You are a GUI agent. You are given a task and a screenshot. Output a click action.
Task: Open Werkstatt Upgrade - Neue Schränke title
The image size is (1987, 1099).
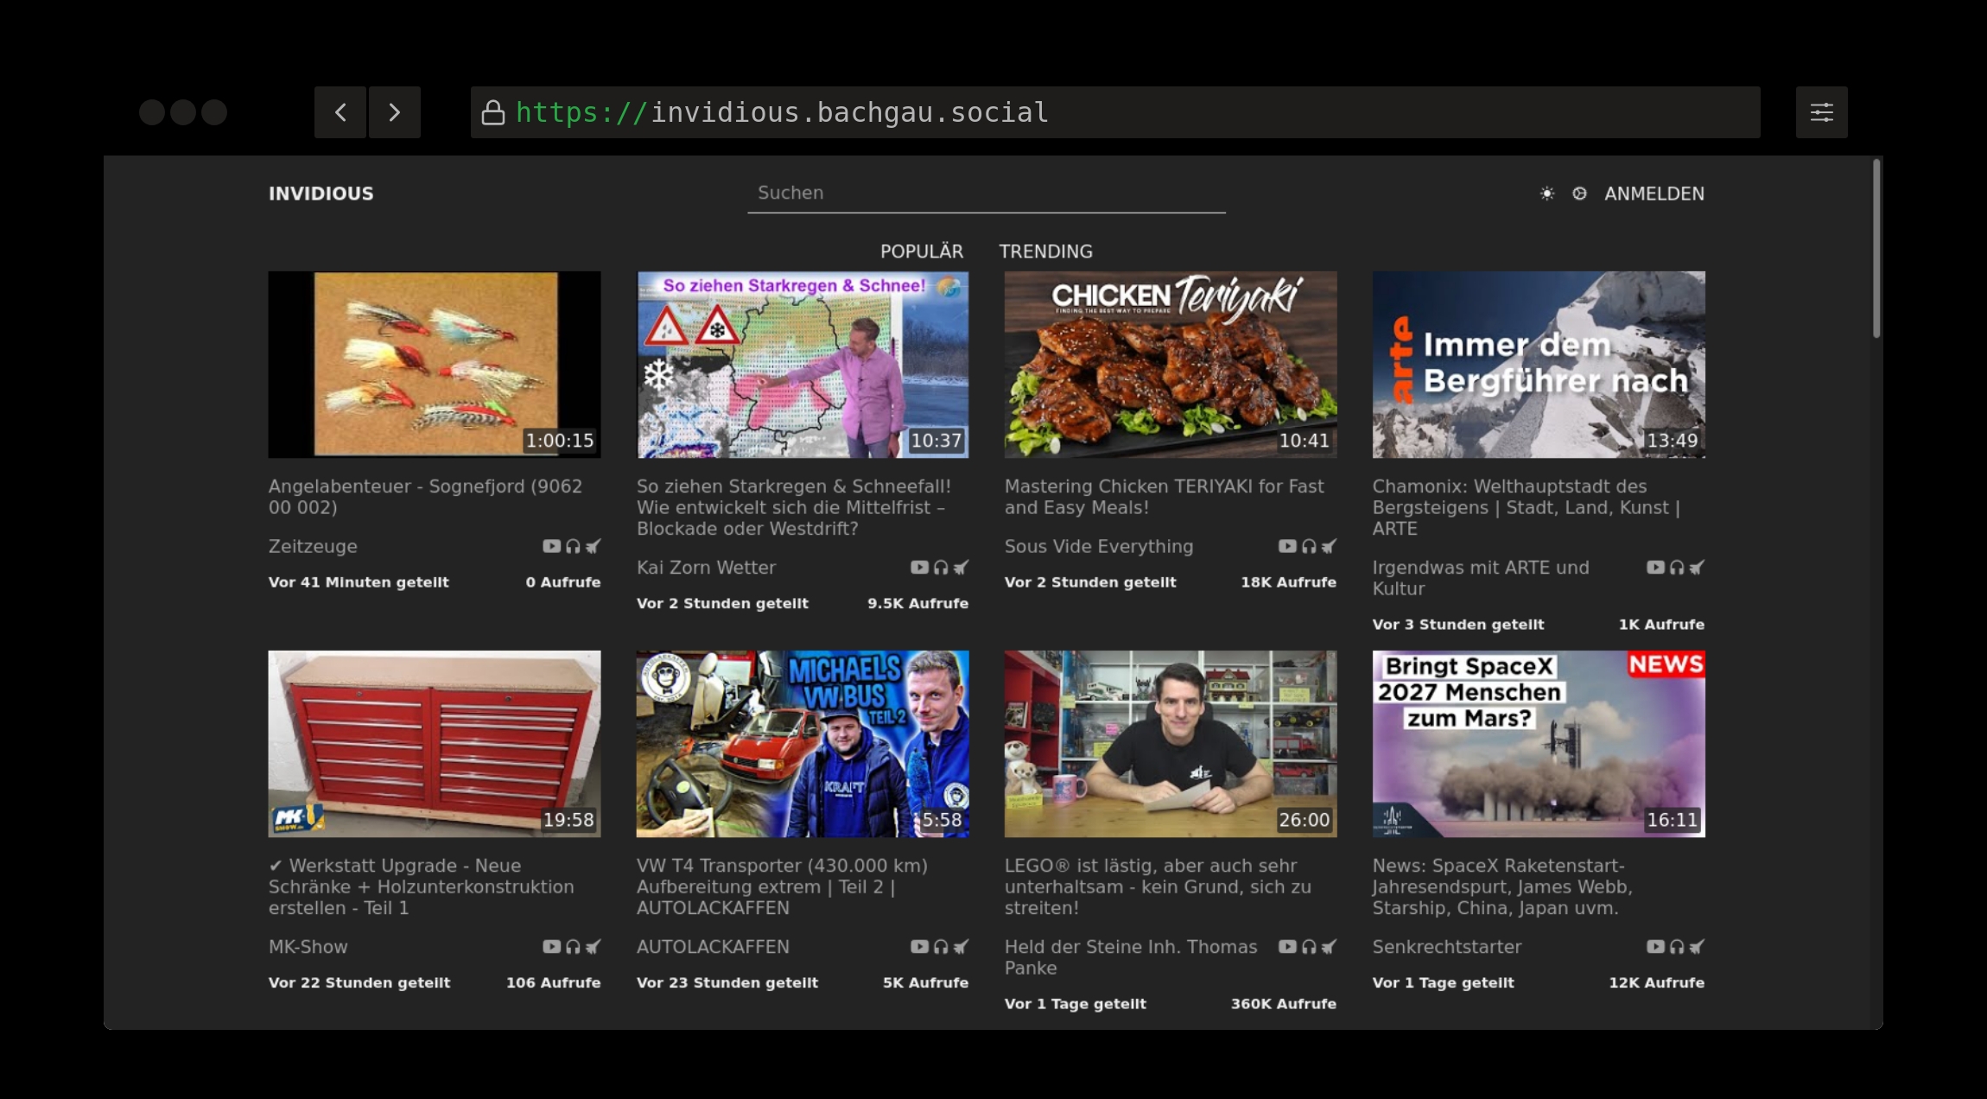coord(422,886)
